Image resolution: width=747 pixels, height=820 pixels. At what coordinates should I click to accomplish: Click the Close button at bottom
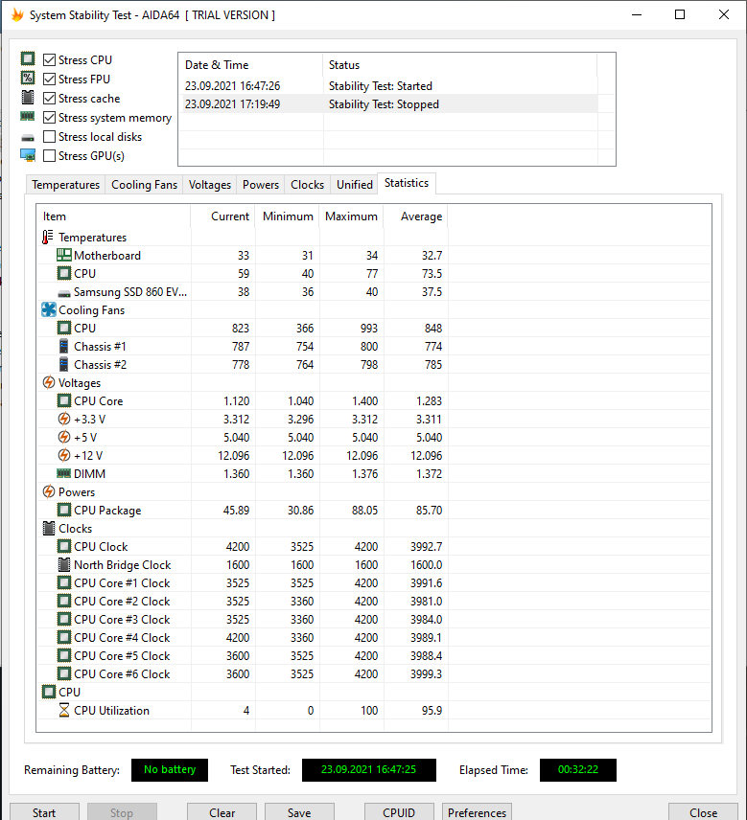pos(703,812)
